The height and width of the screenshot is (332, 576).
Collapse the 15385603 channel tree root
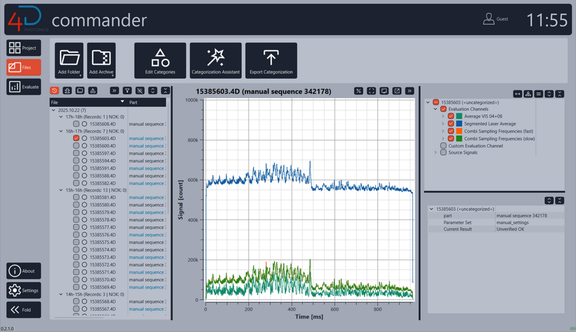[x=428, y=102]
